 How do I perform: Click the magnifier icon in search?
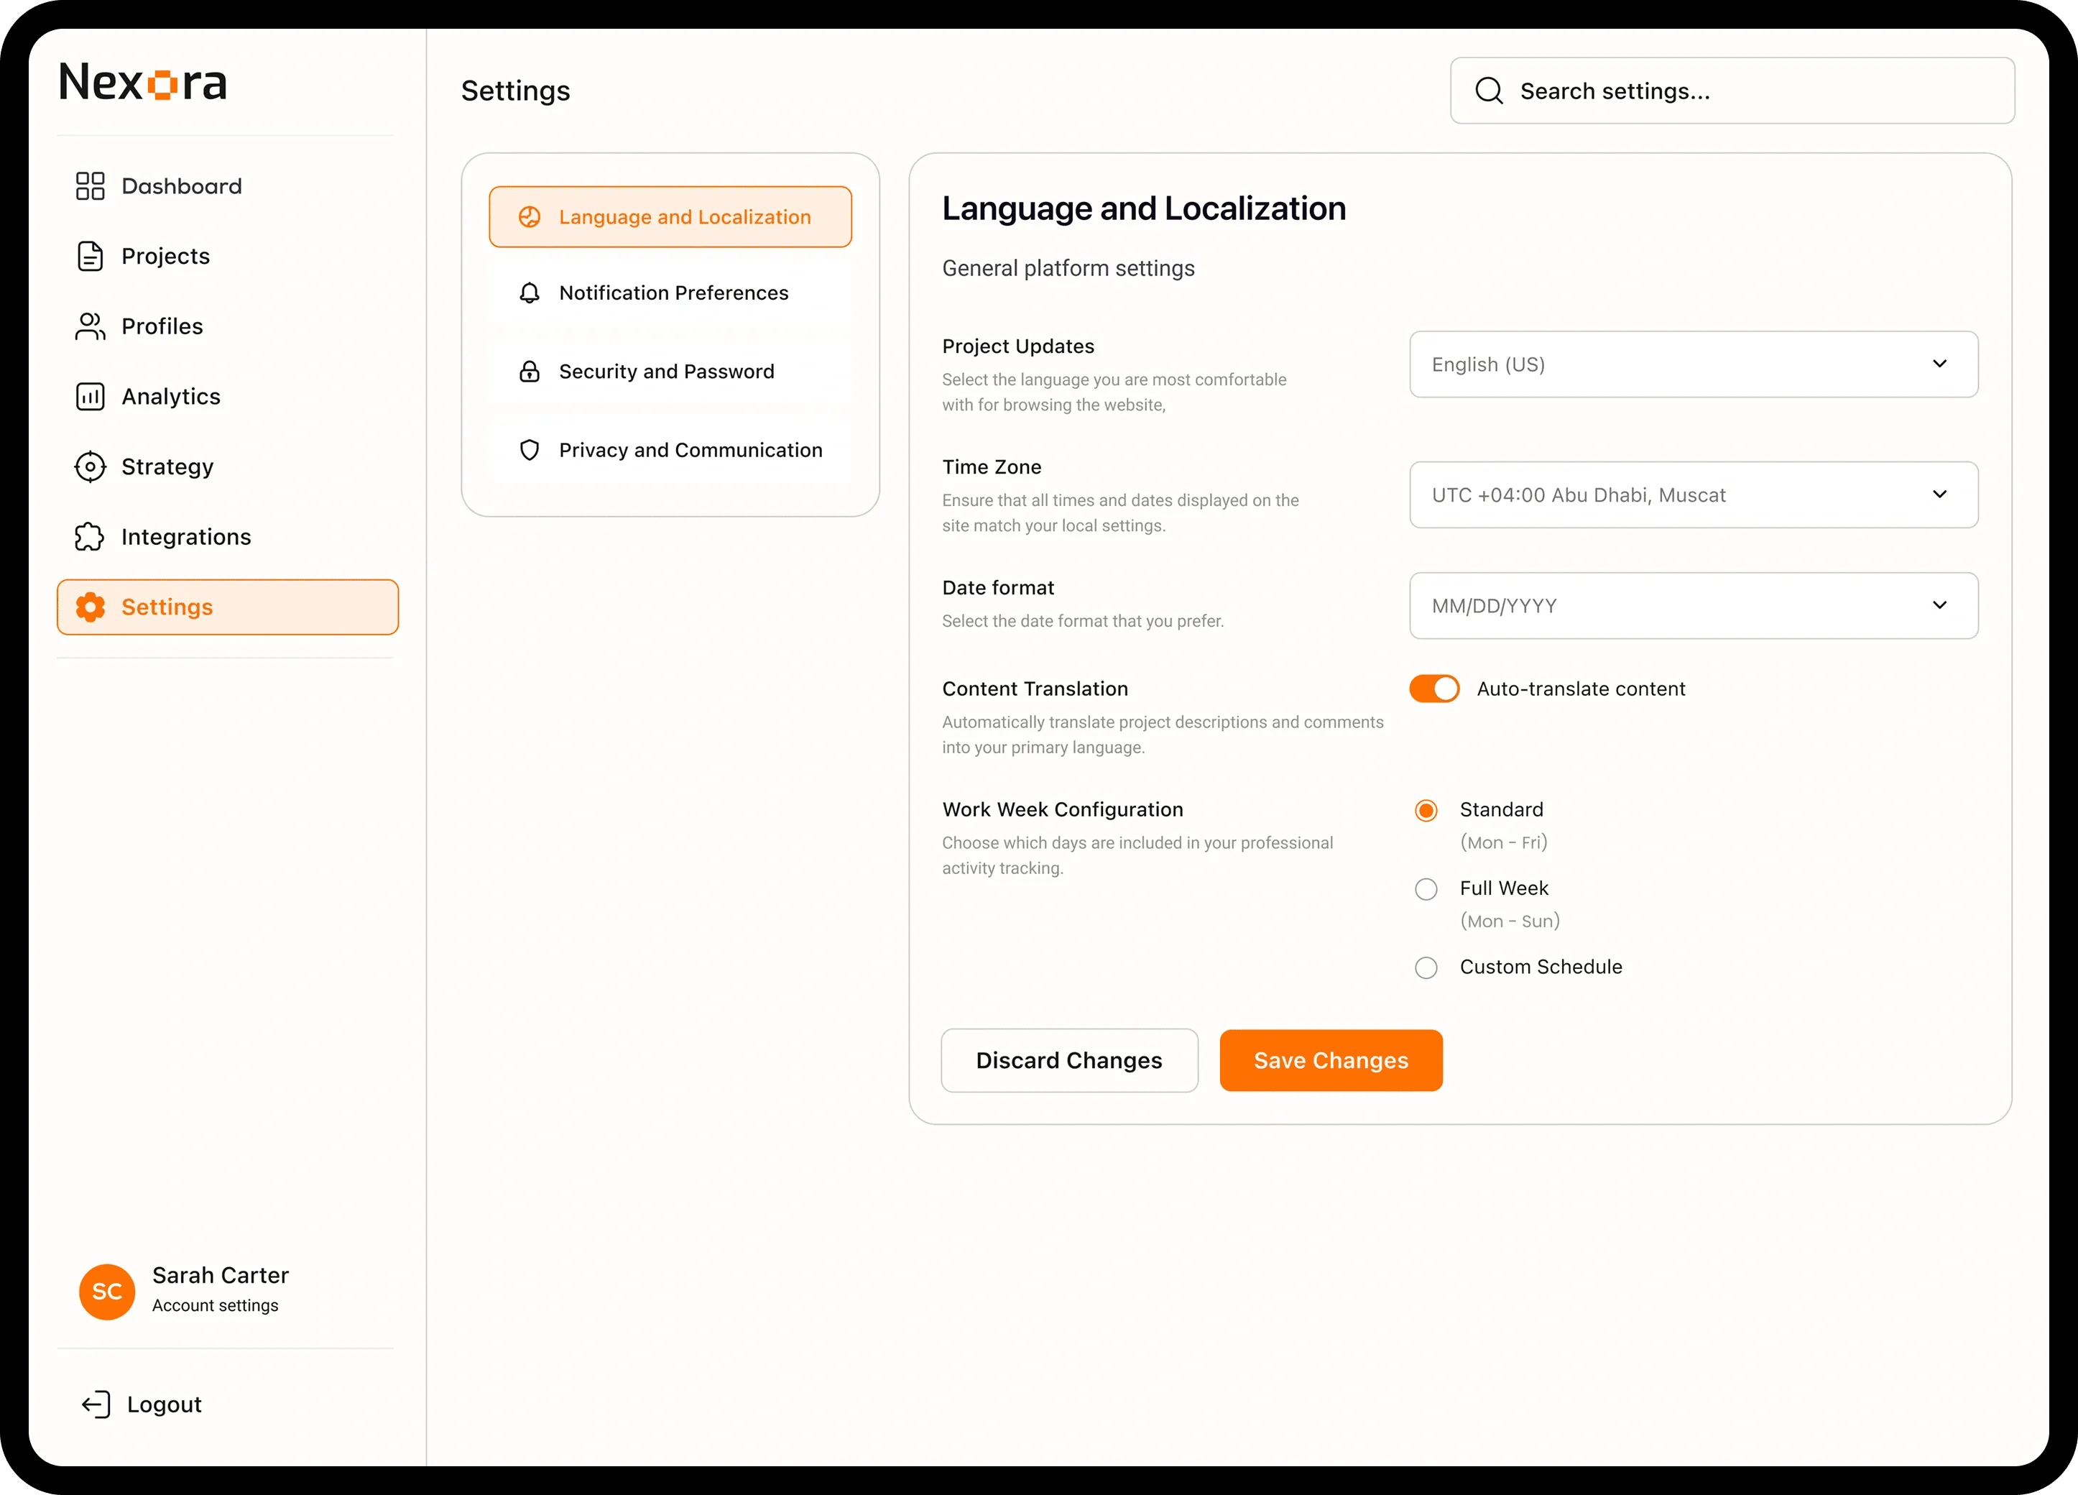coord(1489,91)
